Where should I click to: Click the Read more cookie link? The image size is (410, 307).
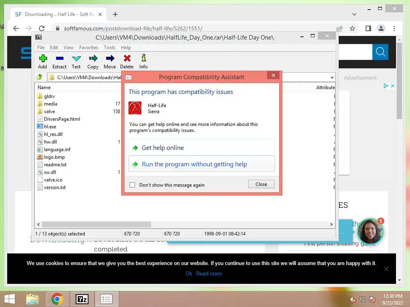pyautogui.click(x=209, y=273)
